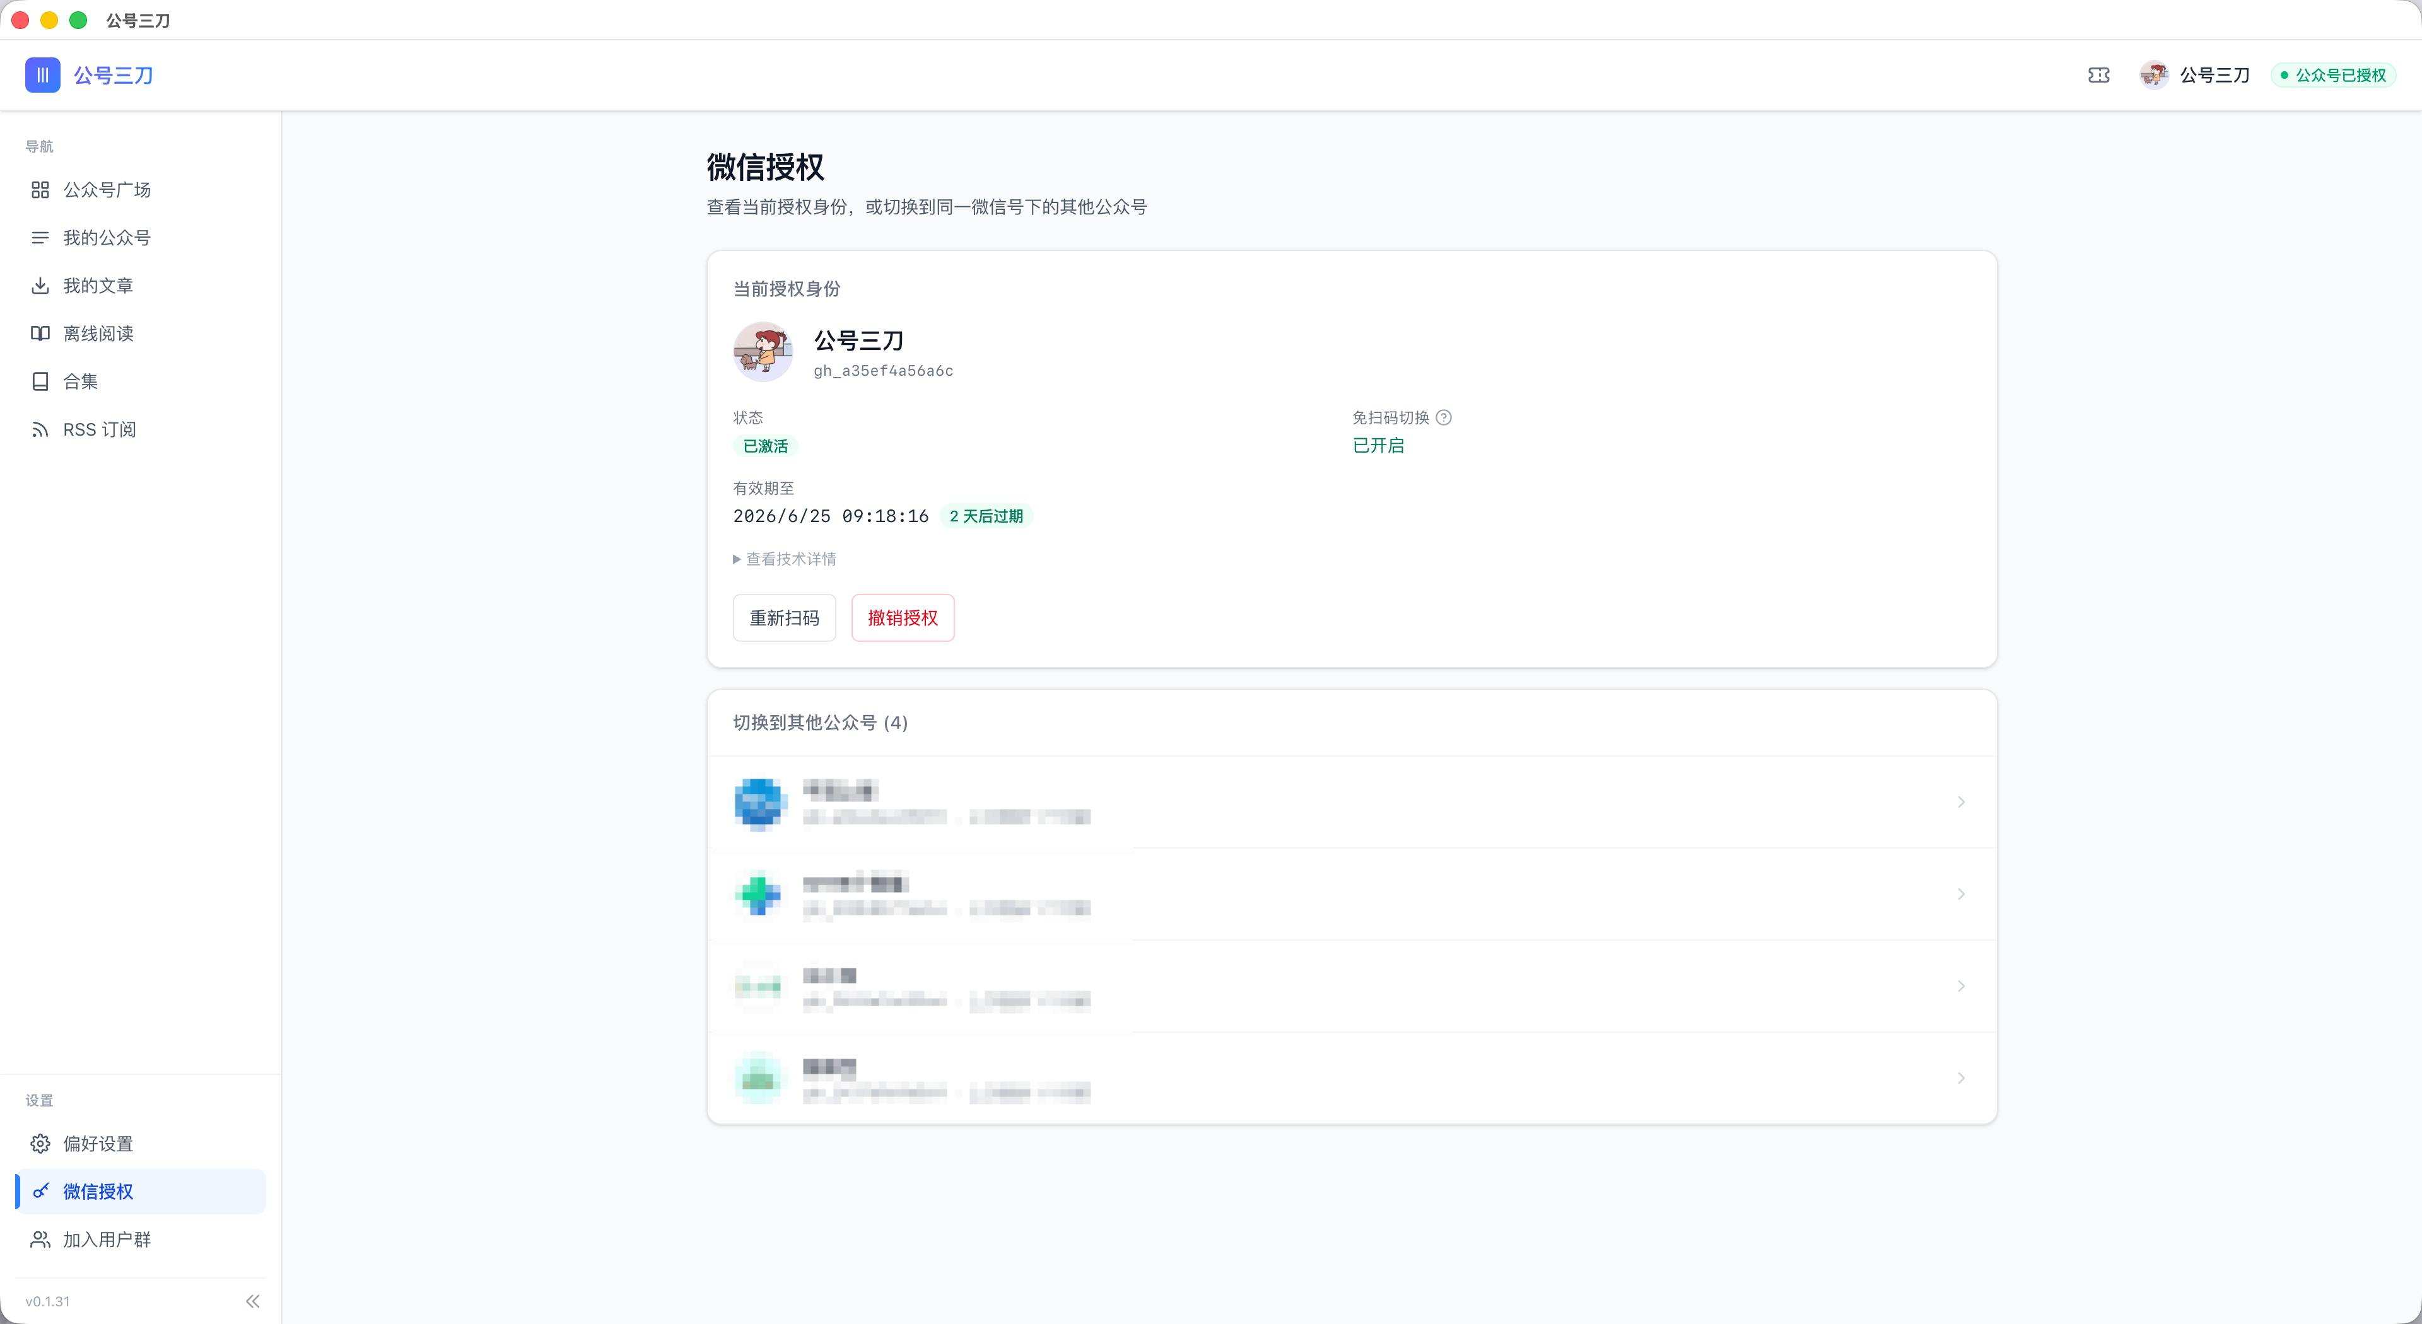Screen dimensions: 2422x1324
Task: Click chevron of the third account row
Action: pyautogui.click(x=1962, y=987)
